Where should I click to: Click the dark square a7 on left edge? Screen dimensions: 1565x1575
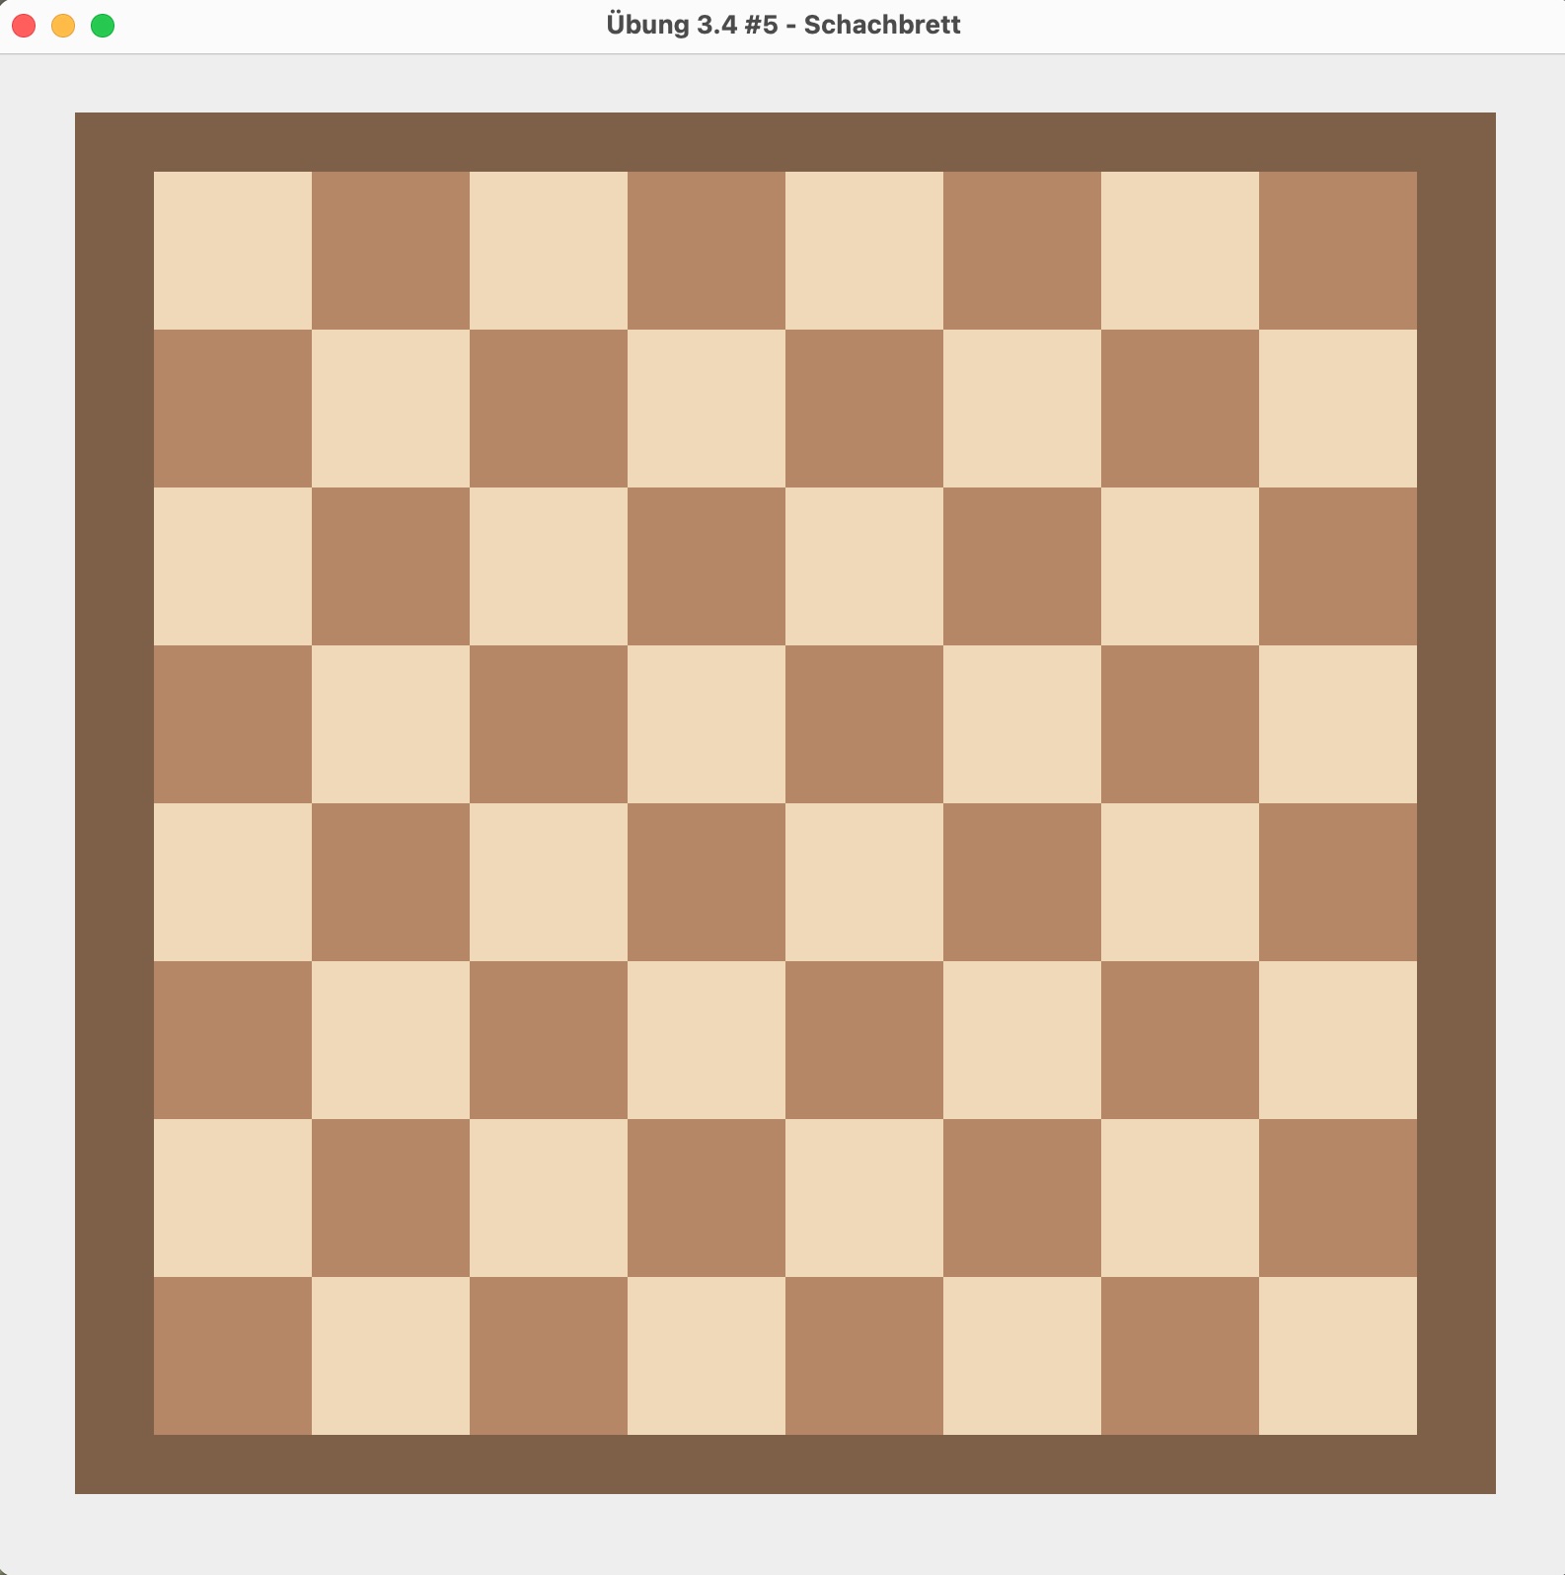click(233, 409)
